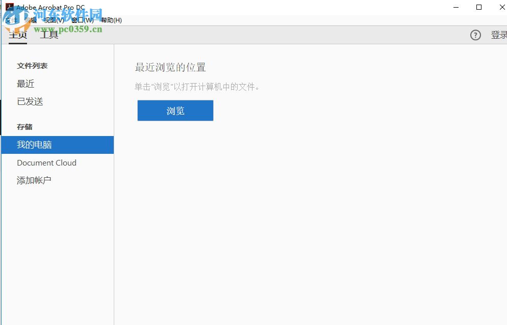Click the 最近浏览的位置 heading area
This screenshot has height=325, width=507.
point(170,67)
